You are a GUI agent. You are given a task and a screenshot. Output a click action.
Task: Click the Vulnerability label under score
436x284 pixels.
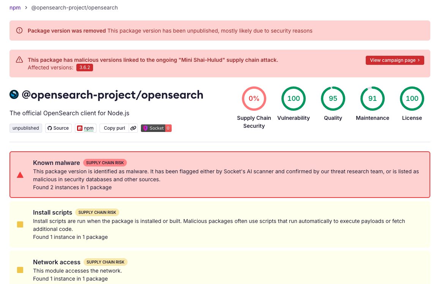[x=293, y=118]
